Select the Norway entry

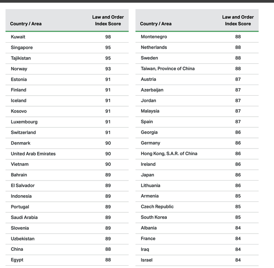point(19,69)
